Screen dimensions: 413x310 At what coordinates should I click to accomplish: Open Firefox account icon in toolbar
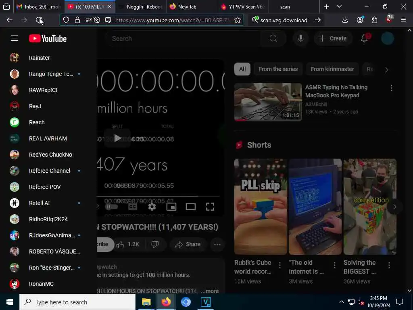(x=360, y=20)
